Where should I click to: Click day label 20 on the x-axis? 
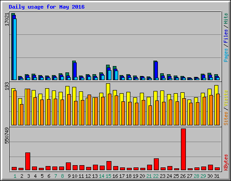pos(142,176)
